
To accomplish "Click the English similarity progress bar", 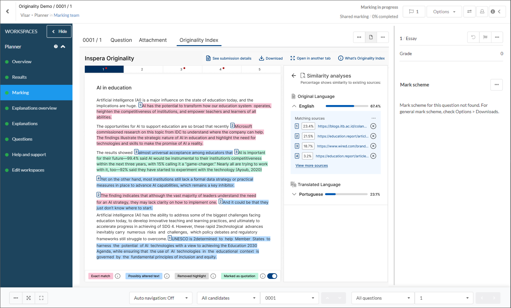I will point(347,106).
